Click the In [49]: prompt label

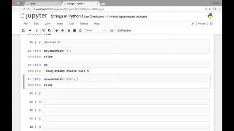34,79
